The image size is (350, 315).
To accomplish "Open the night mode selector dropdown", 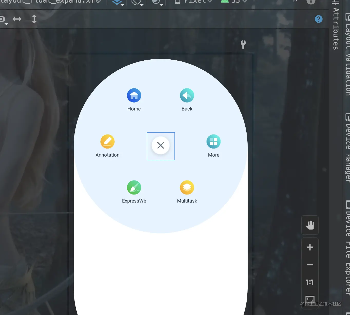I will point(157,3).
